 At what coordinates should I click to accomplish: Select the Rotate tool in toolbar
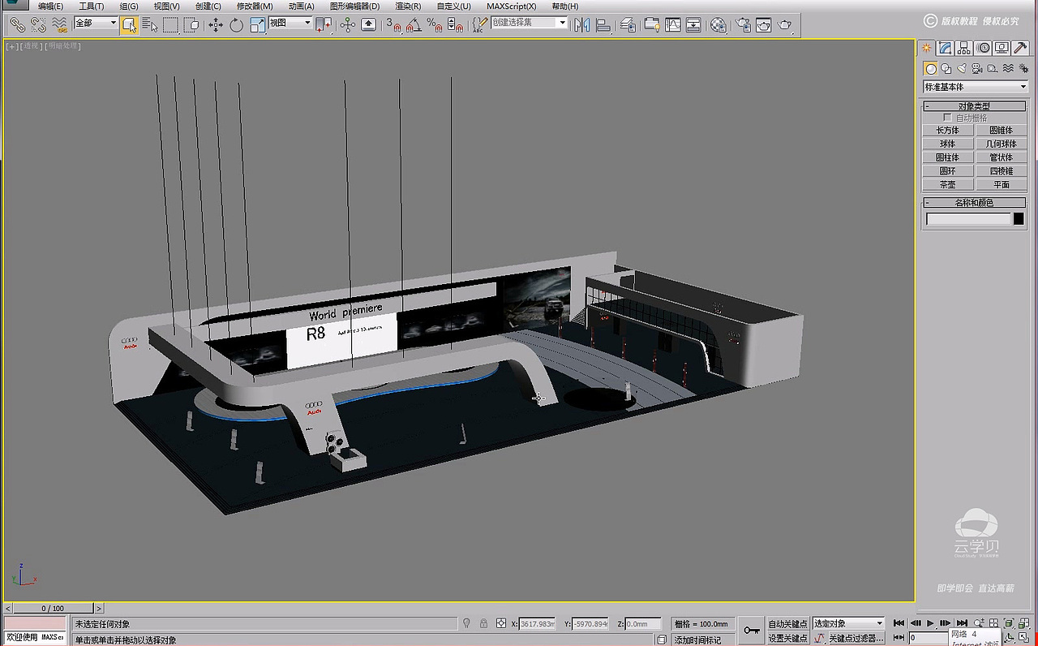[x=236, y=25]
